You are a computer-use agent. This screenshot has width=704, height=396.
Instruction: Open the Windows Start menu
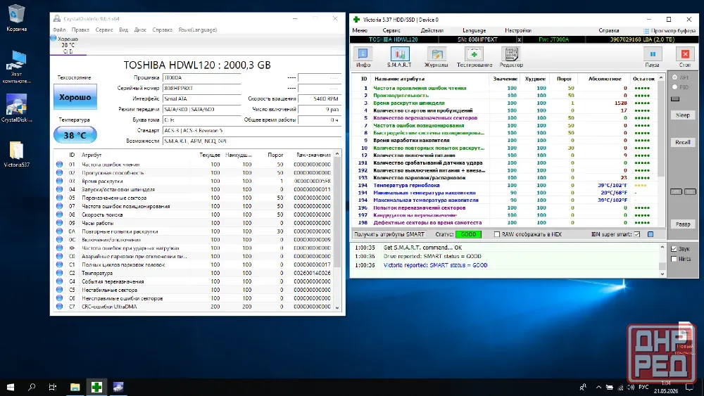(11, 387)
